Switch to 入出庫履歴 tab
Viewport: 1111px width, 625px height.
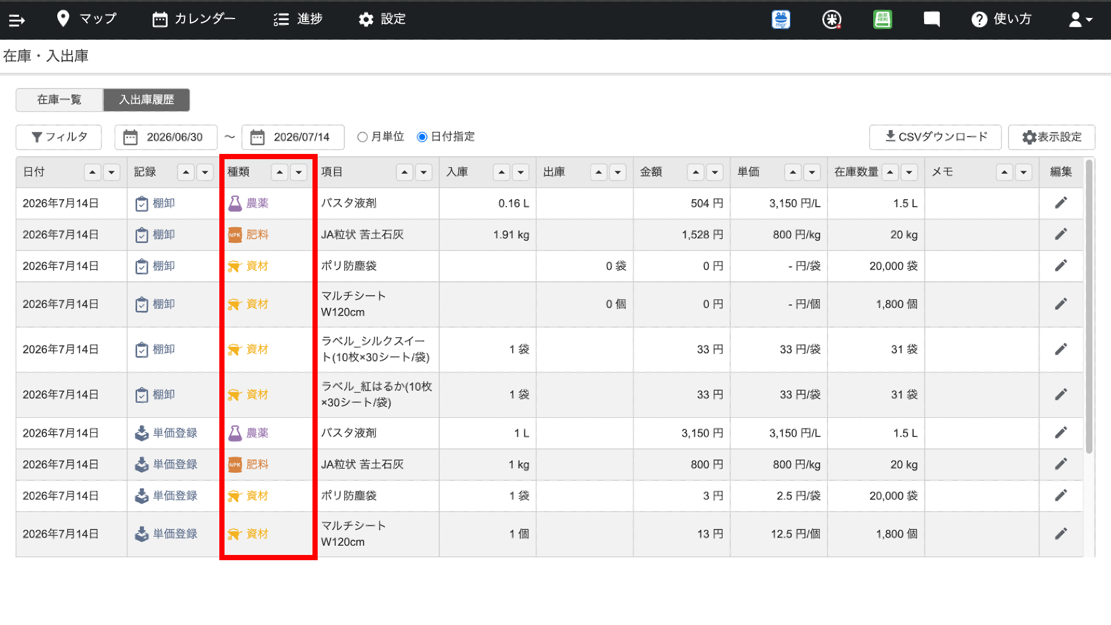point(146,100)
